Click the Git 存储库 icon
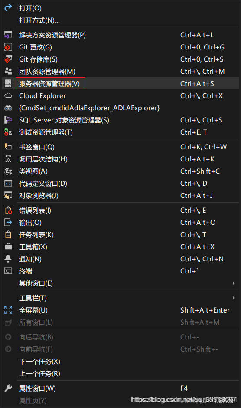 click(8, 59)
